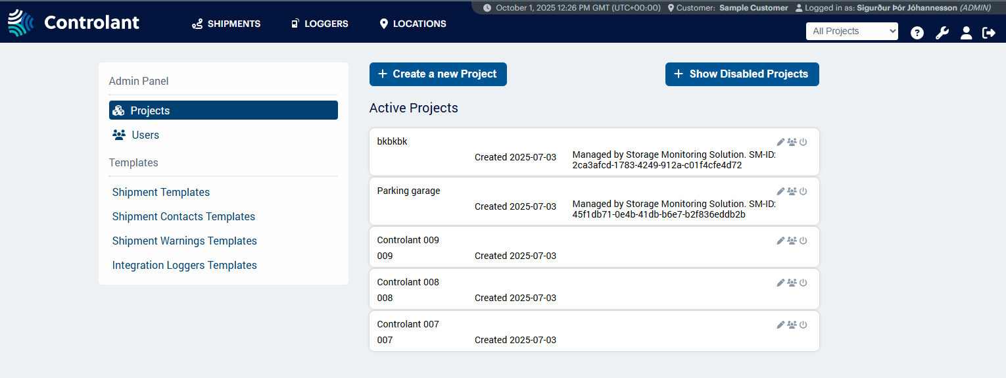Open help question mark icon
This screenshot has height=378, width=1006.
(917, 33)
